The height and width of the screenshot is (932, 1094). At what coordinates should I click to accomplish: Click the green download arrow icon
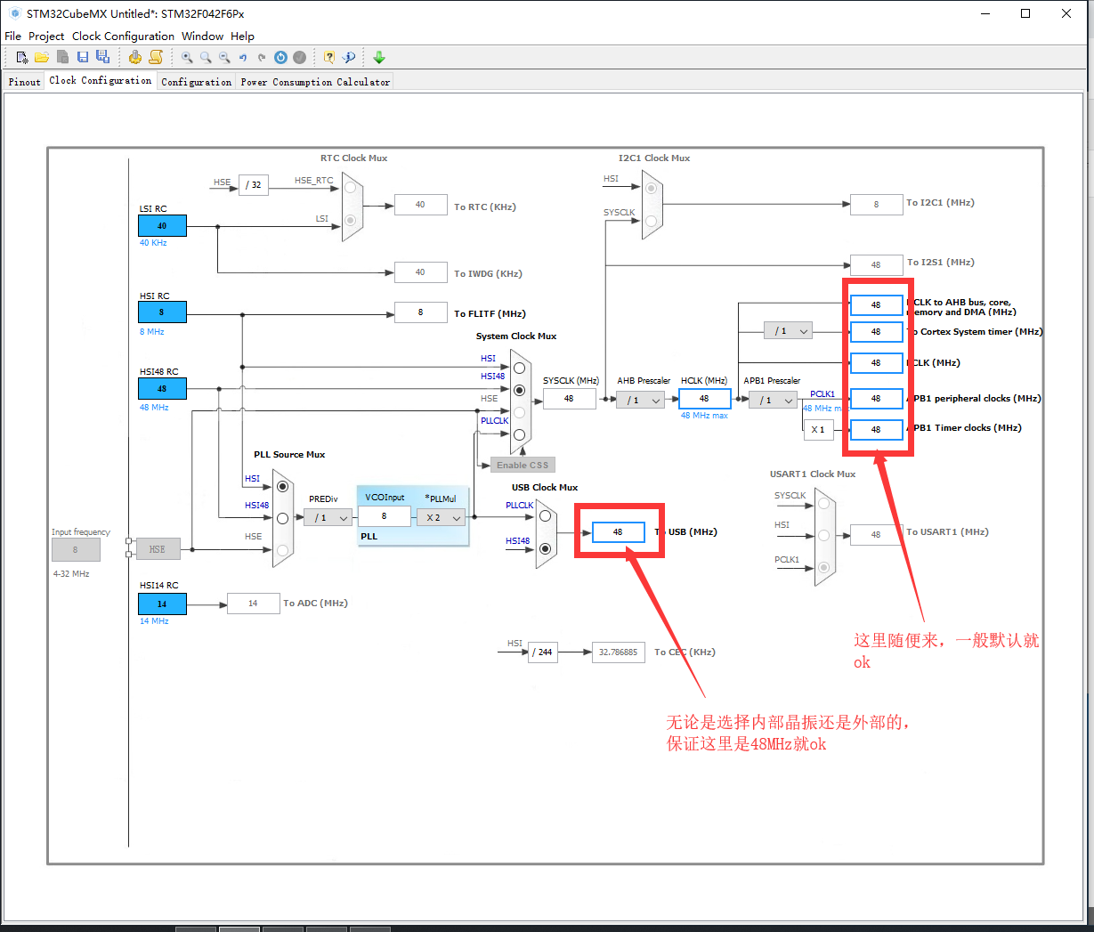[379, 56]
